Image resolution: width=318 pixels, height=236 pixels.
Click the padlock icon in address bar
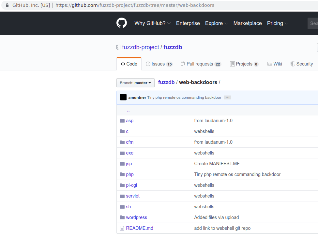click(x=7, y=5)
